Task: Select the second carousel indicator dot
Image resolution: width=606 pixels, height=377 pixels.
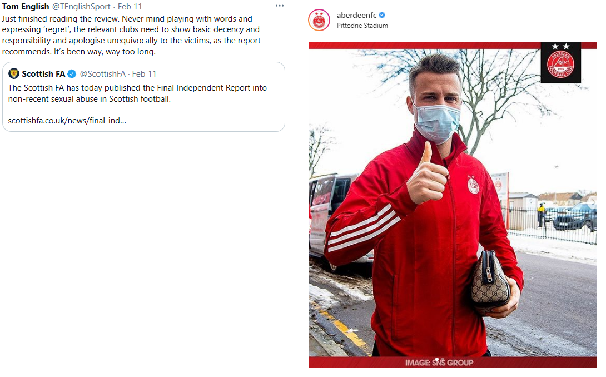Action: point(442,359)
